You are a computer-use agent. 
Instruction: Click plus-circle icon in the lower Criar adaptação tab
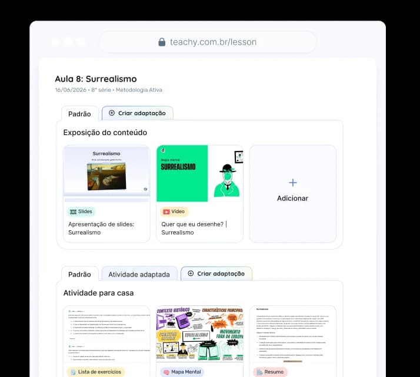pyautogui.click(x=191, y=273)
